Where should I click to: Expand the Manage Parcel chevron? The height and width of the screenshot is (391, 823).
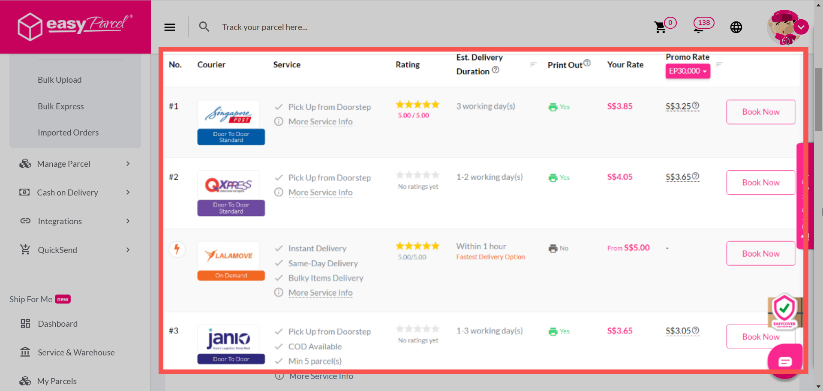128,163
